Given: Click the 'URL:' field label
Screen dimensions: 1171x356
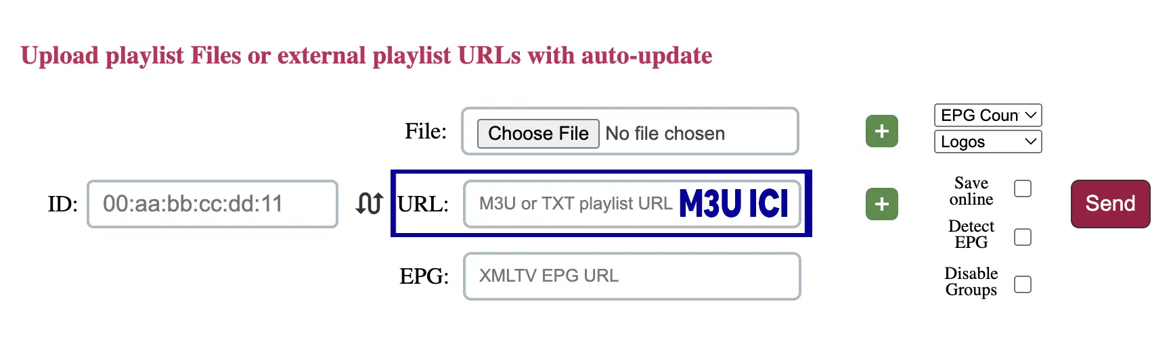Looking at the screenshot, I should click(x=423, y=204).
